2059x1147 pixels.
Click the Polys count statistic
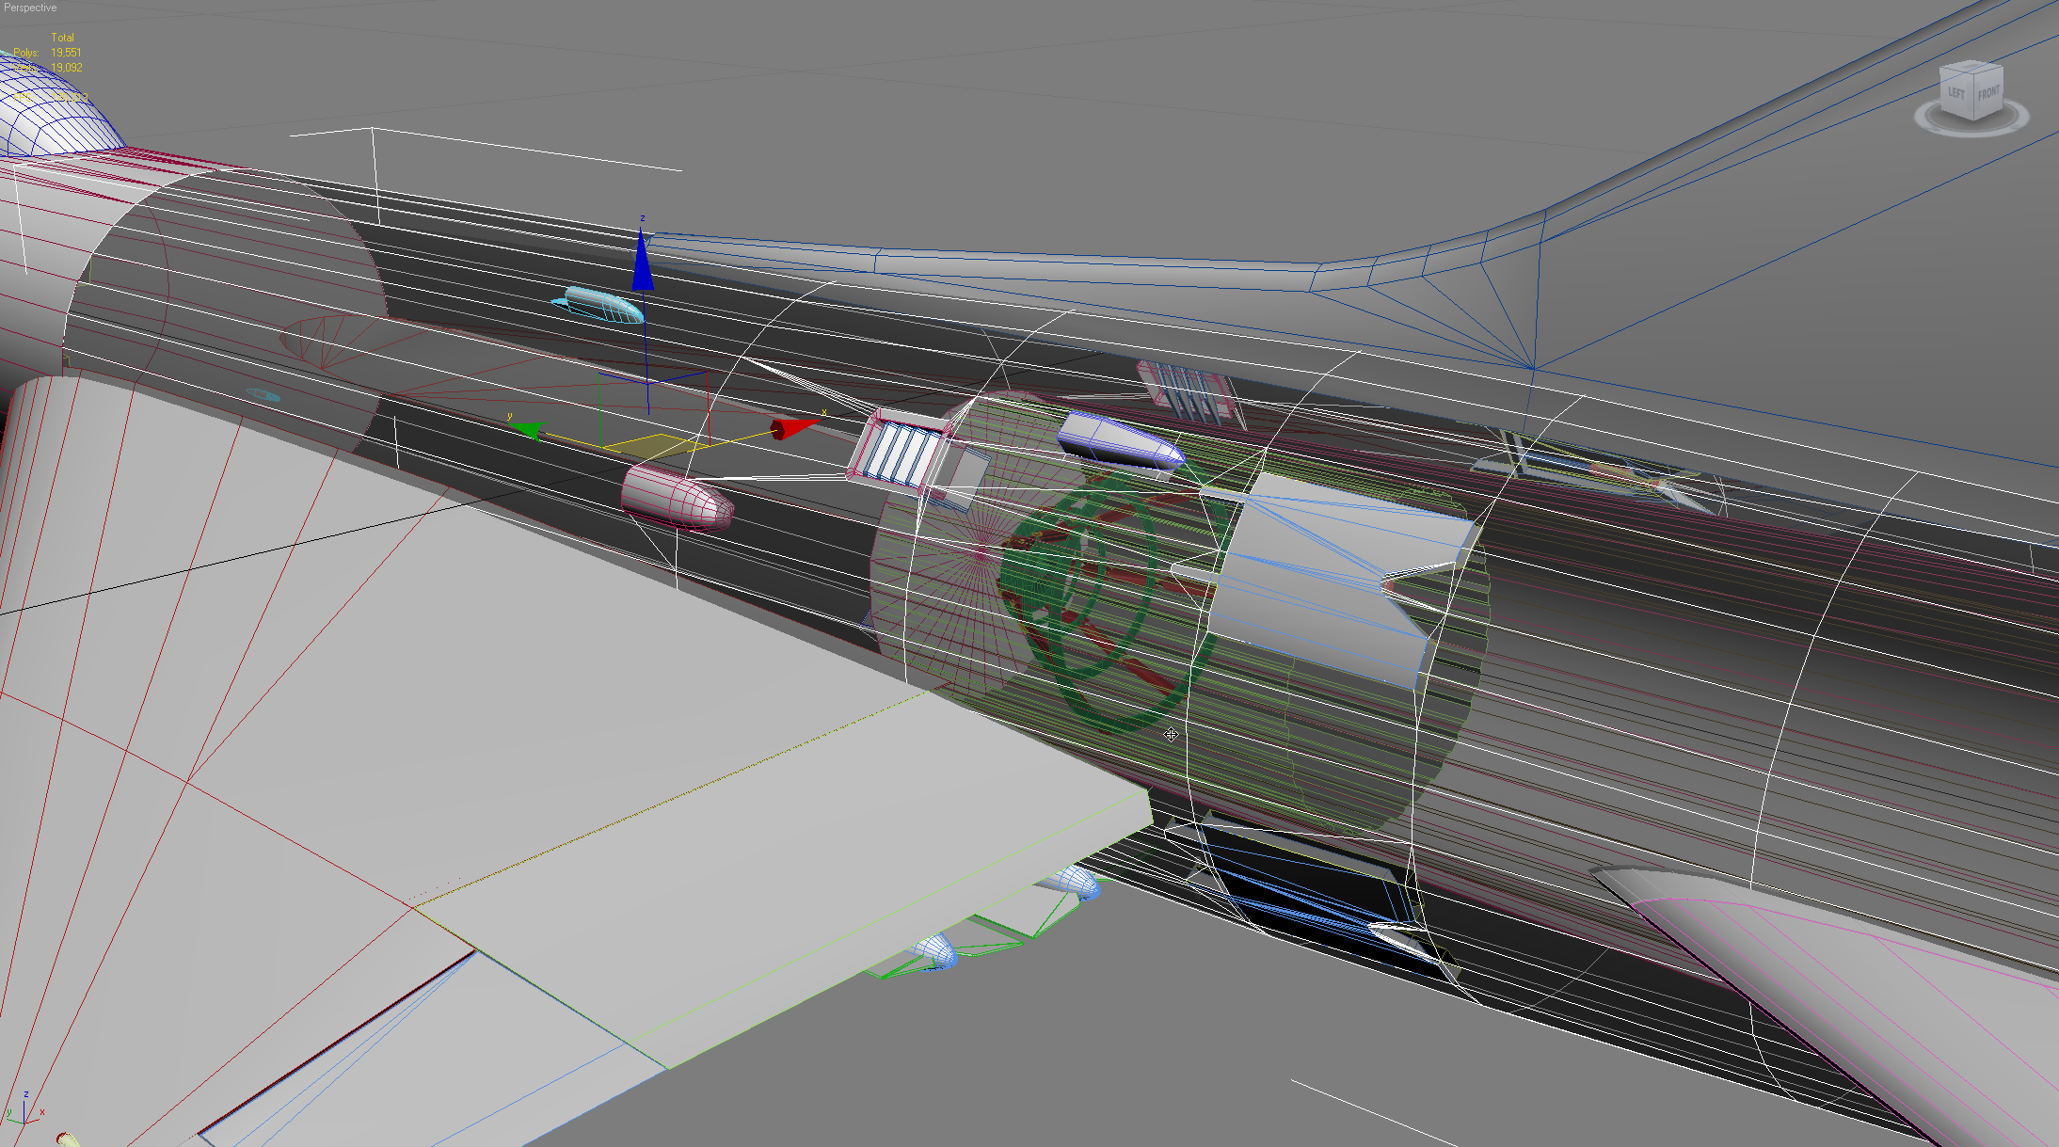point(47,53)
